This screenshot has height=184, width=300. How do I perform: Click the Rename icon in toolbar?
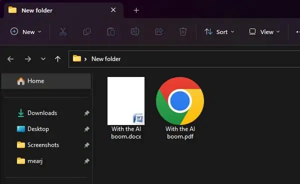pos(135,32)
